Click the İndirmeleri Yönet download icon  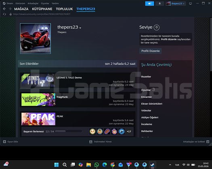91,142
